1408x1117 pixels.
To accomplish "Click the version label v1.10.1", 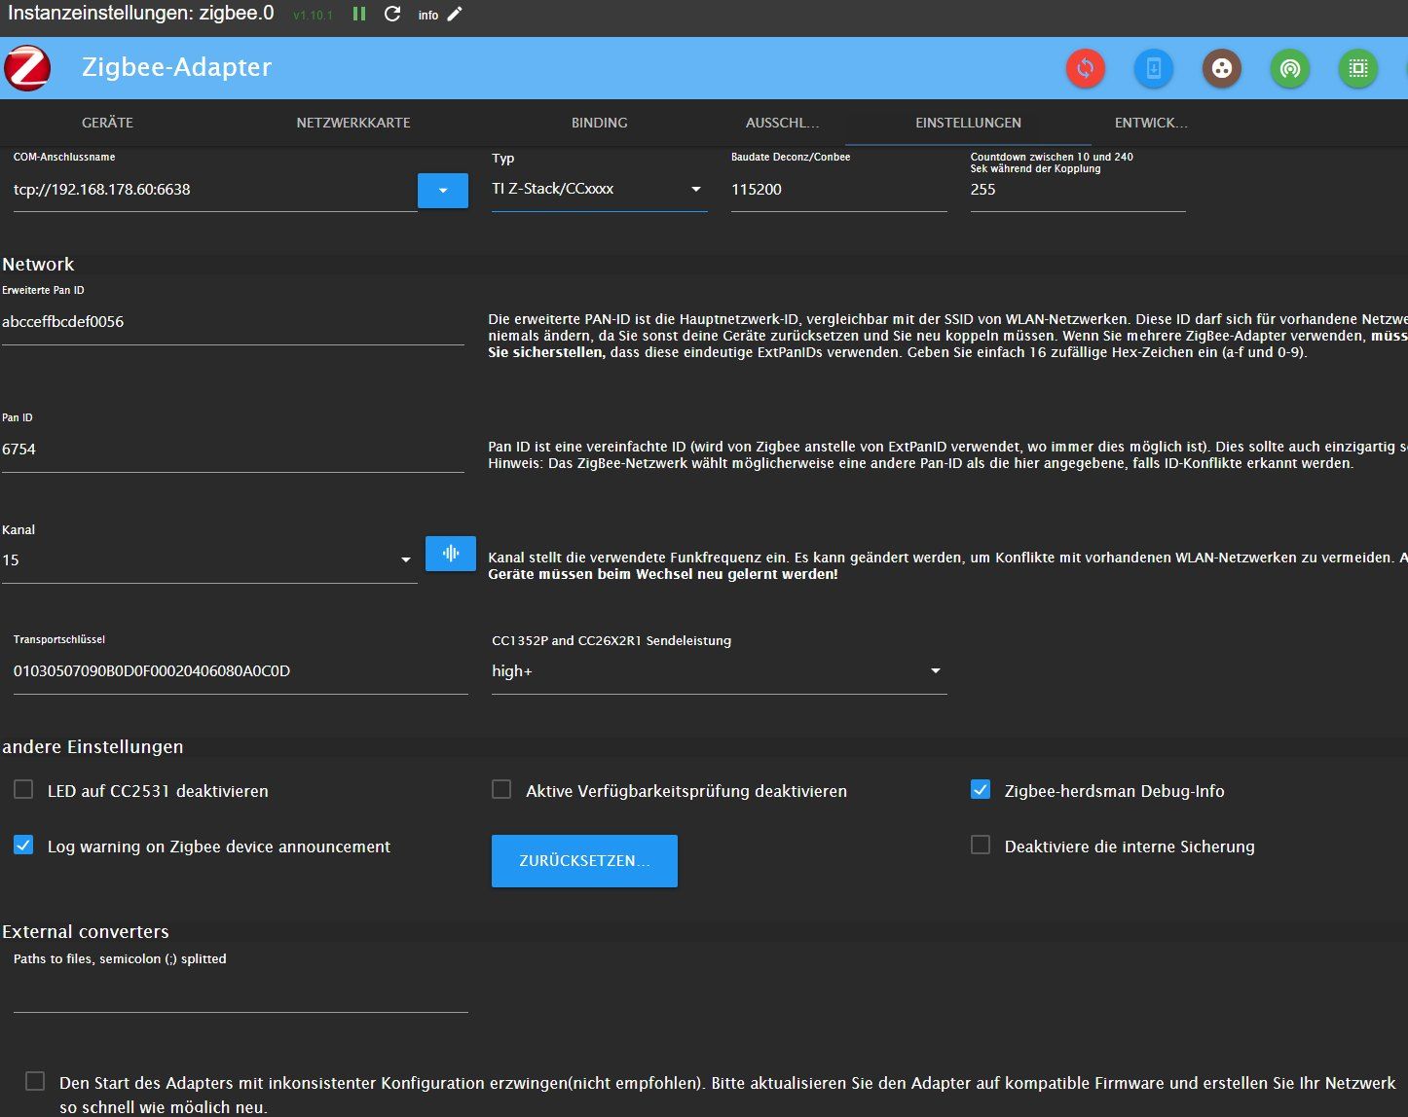I will [313, 16].
